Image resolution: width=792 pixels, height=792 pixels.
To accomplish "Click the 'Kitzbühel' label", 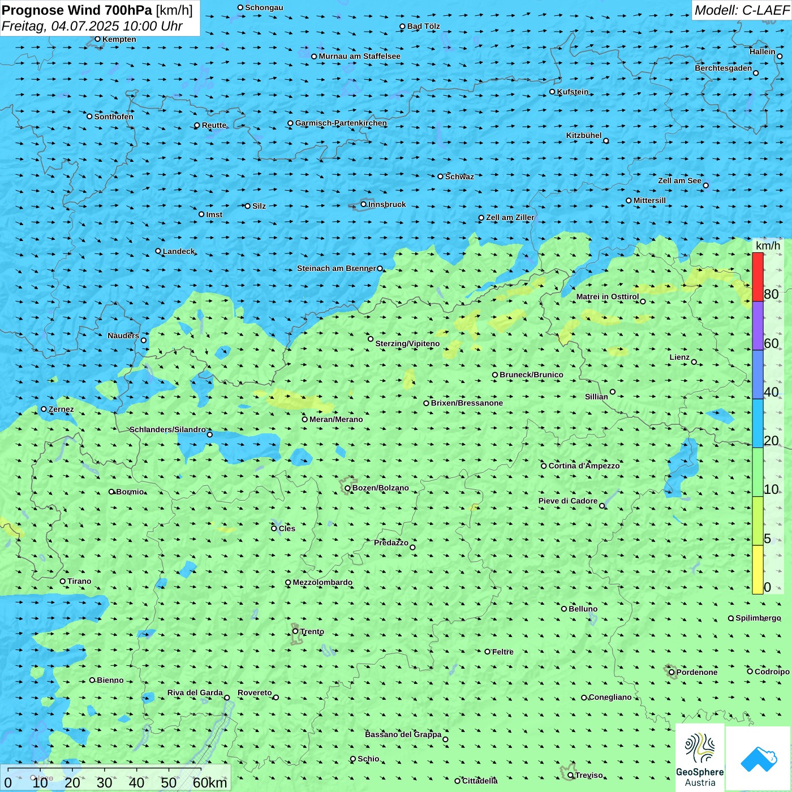I will pos(584,135).
